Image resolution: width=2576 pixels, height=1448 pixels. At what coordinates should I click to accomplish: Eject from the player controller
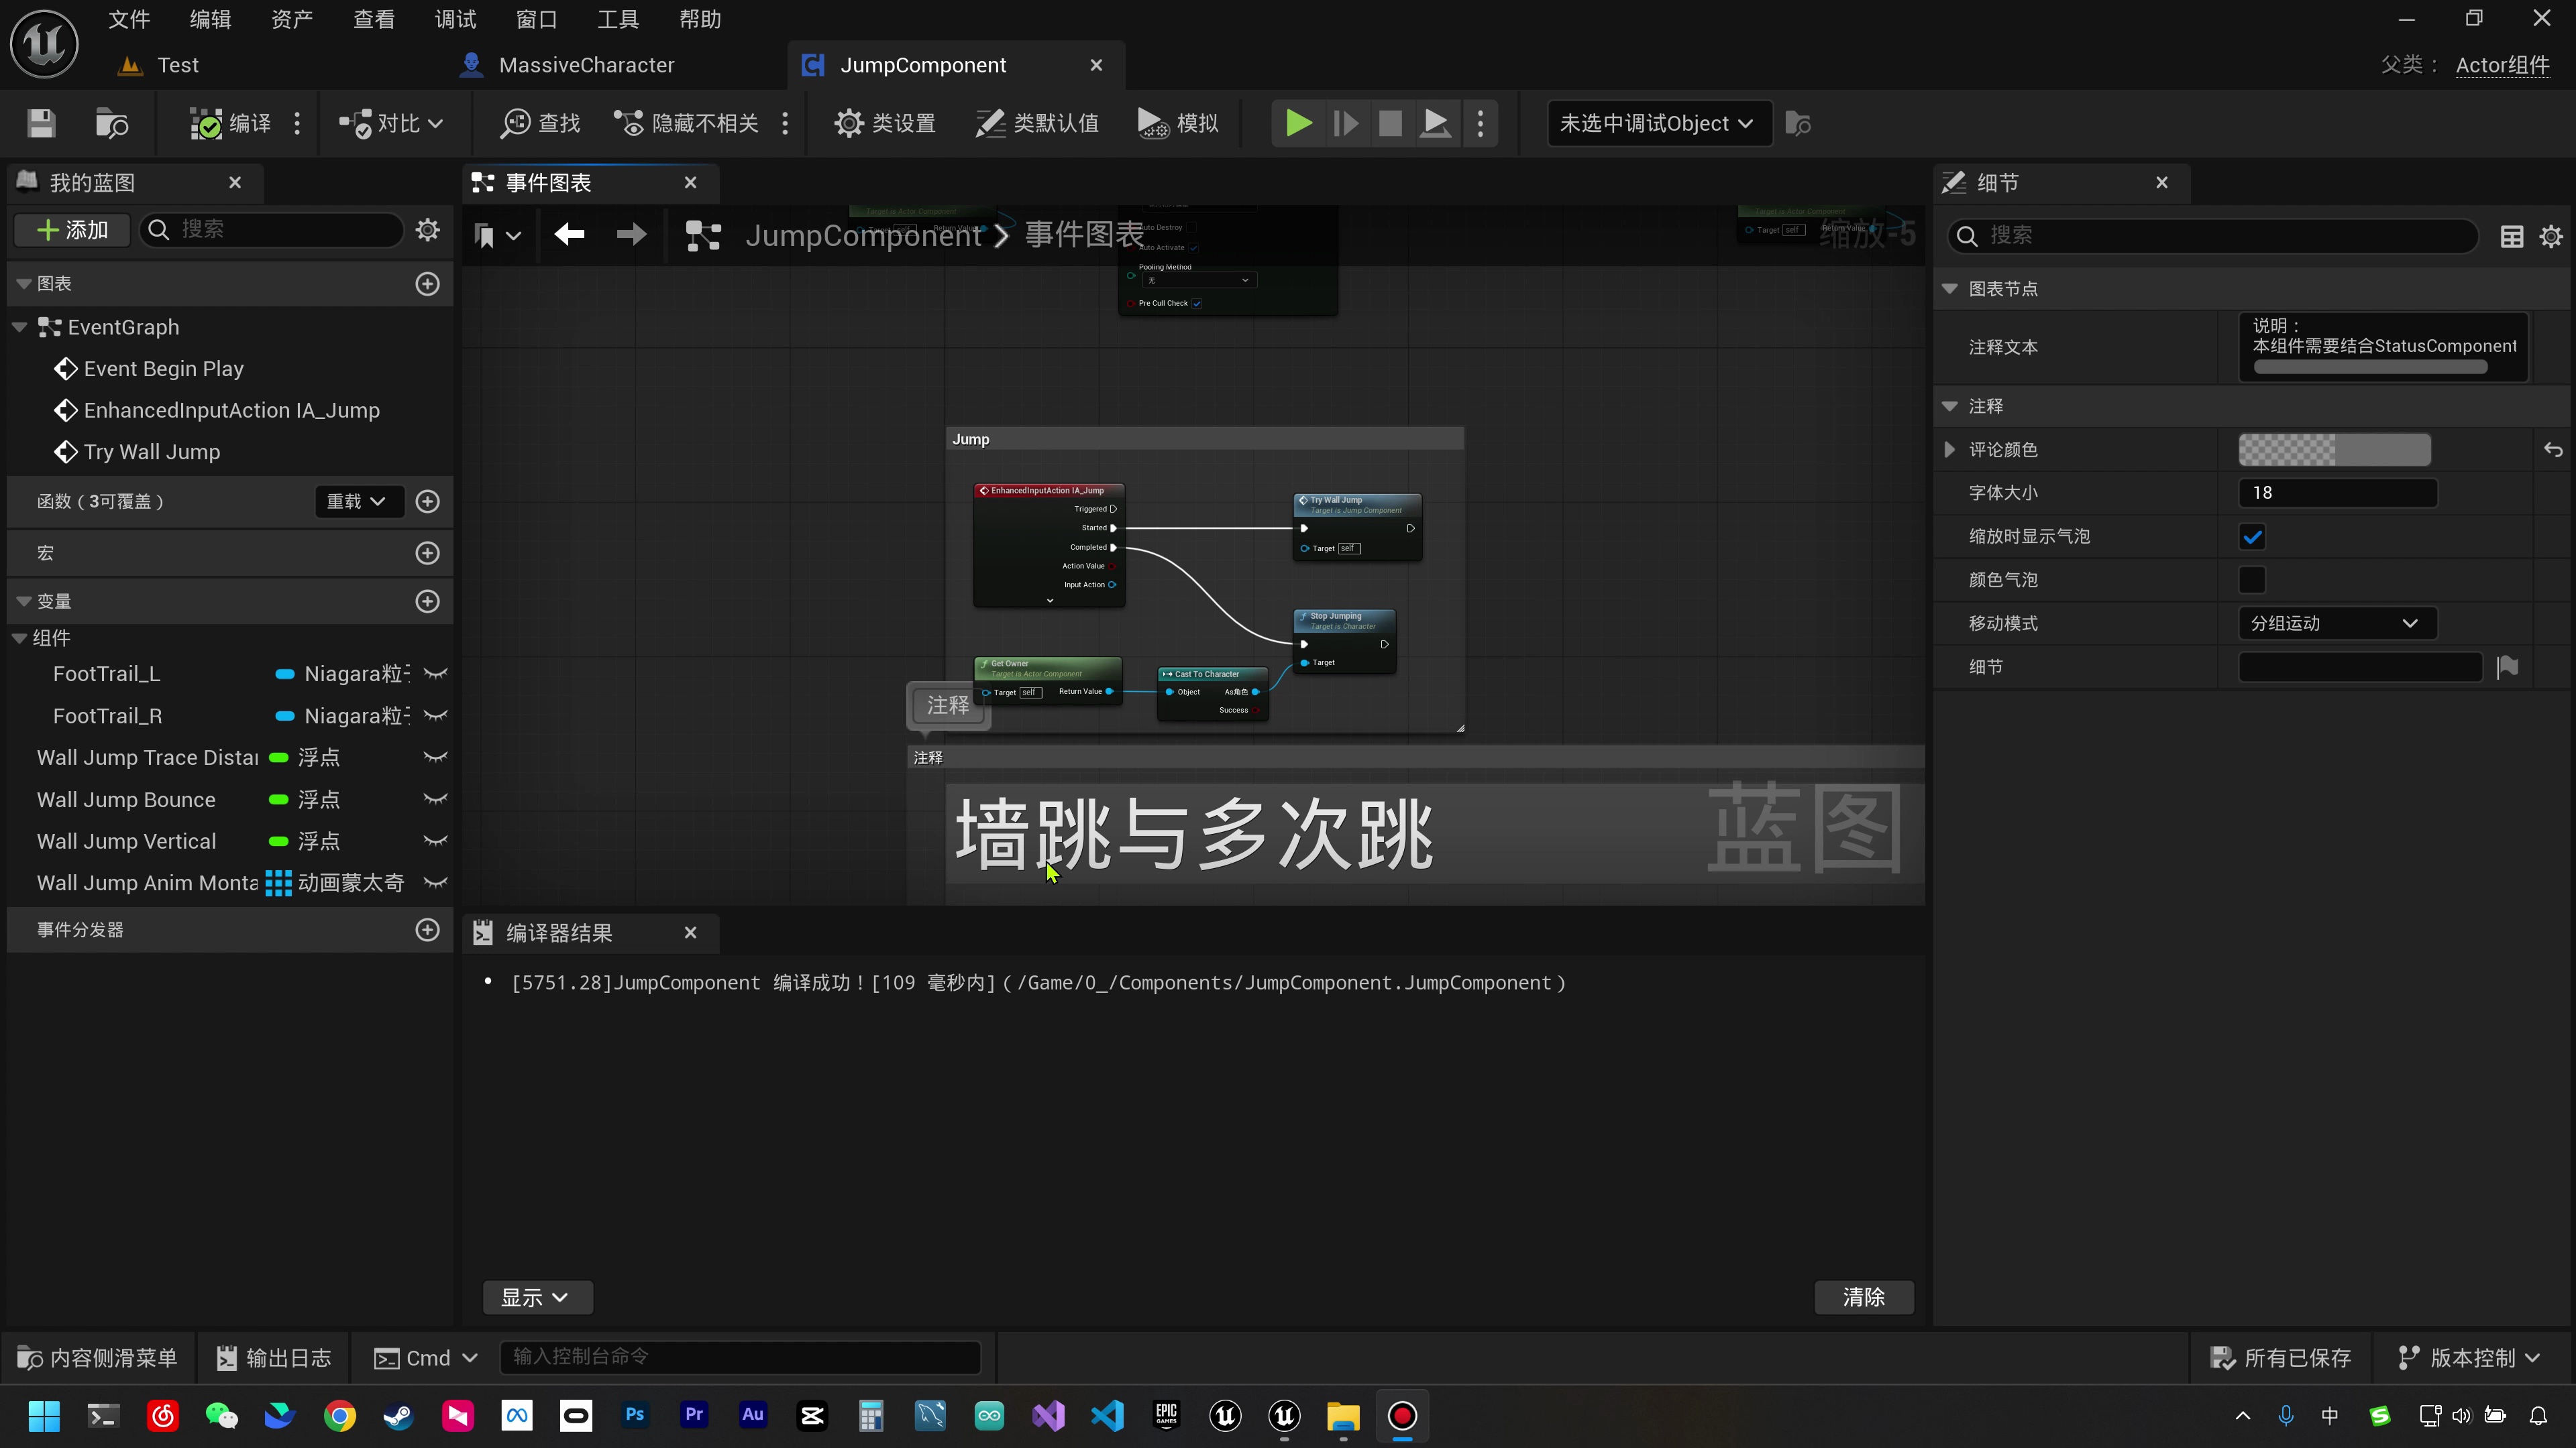(1436, 123)
